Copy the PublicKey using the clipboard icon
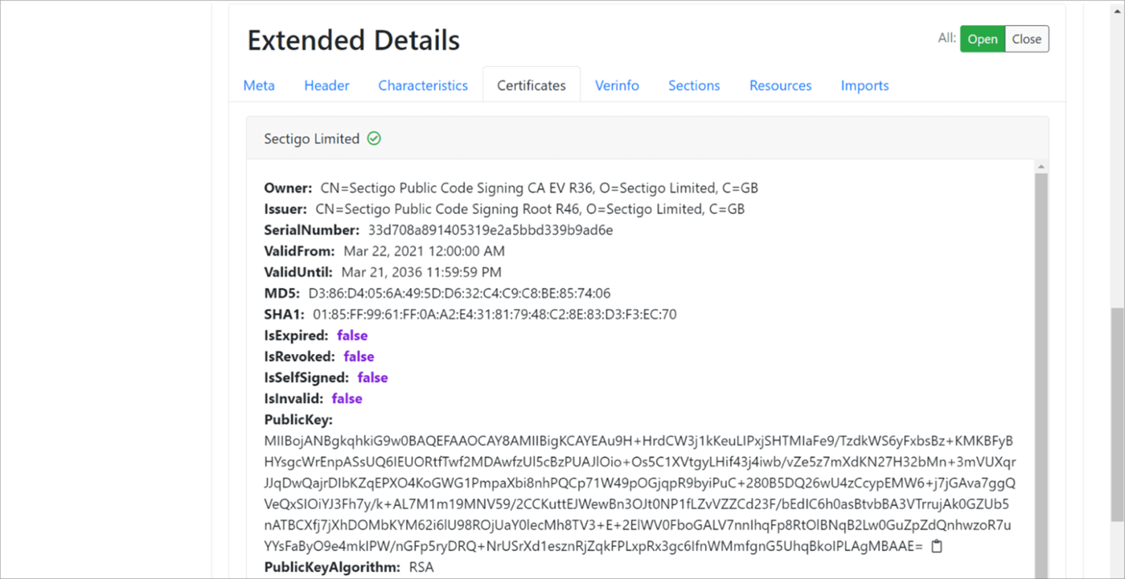Viewport: 1125px width, 579px height. pyautogui.click(x=936, y=546)
